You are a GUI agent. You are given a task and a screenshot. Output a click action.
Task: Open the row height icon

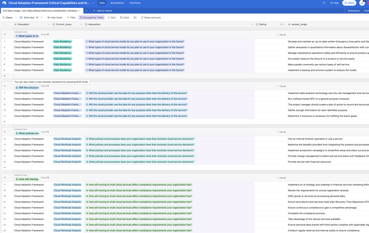[x=135, y=18]
